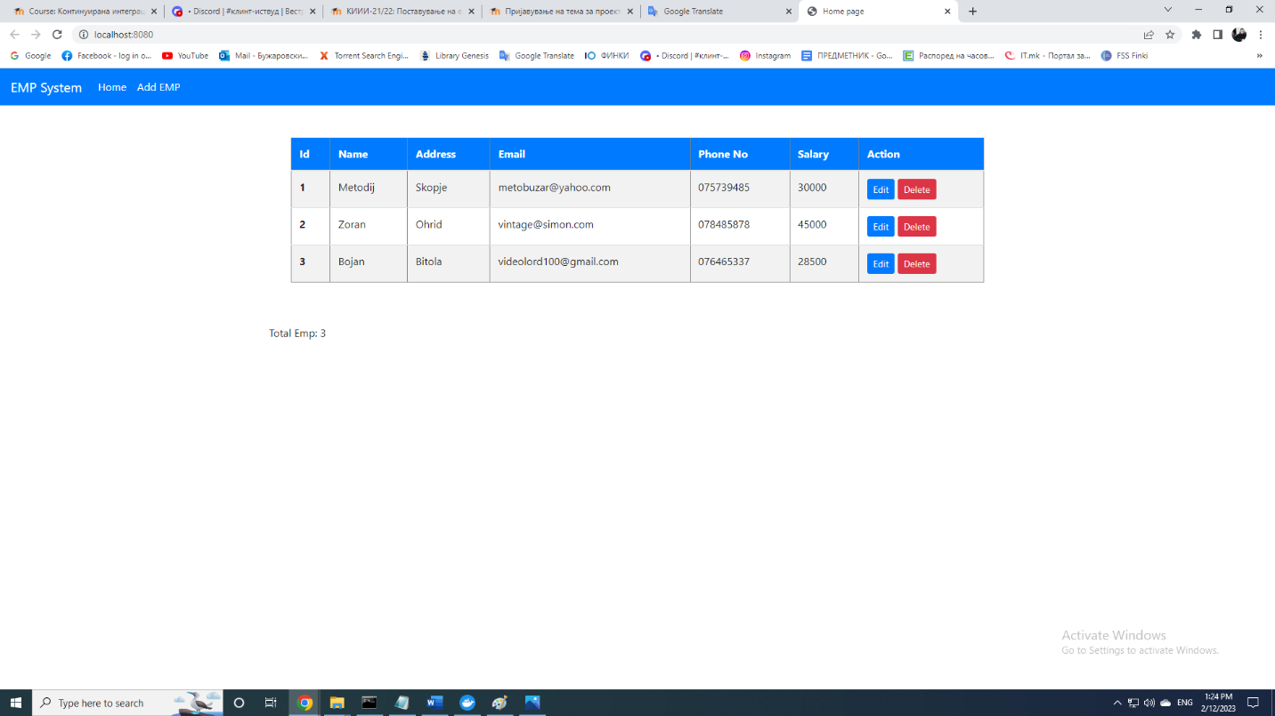This screenshot has width=1275, height=716.
Task: Delete the employee Bojan
Action: 916,263
